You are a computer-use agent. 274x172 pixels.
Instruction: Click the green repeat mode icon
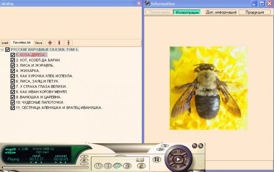pos(117,166)
